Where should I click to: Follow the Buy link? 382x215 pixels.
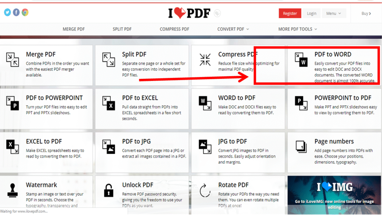366,13
